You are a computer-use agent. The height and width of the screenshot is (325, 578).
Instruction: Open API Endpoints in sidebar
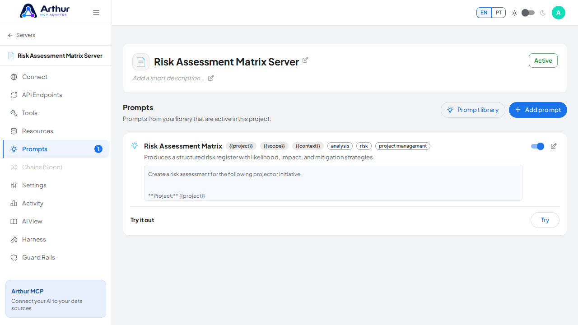(x=56, y=95)
